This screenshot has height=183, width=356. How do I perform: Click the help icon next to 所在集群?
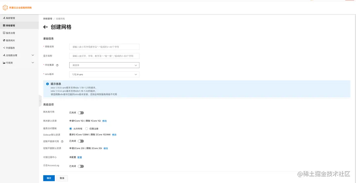click(57, 65)
